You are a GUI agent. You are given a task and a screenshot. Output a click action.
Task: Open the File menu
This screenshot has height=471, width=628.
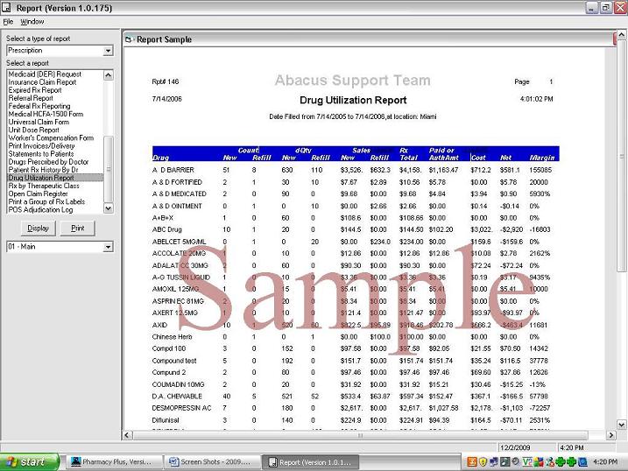8,22
